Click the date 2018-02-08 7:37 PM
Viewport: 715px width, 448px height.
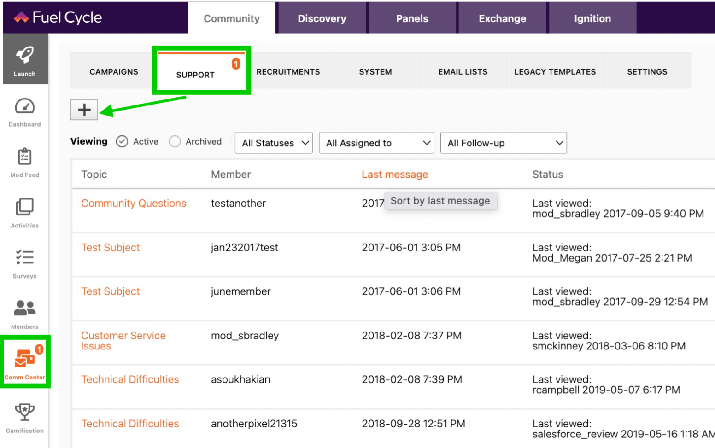coord(411,336)
